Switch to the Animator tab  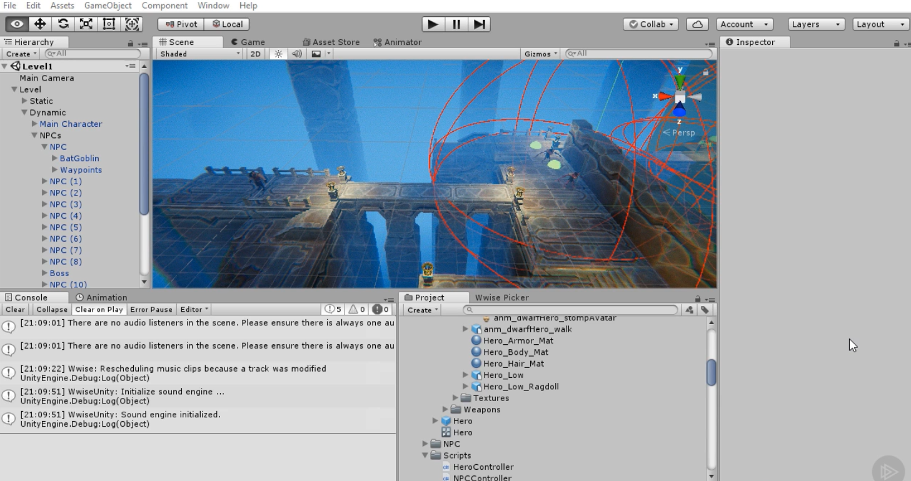point(398,42)
